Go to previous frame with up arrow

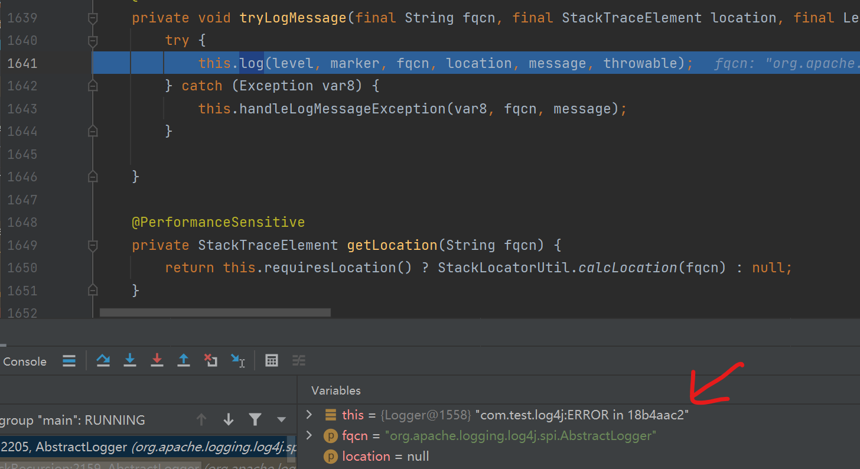coord(201,420)
